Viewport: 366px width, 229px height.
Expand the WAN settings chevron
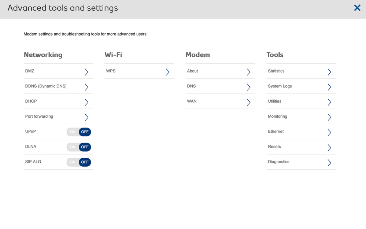click(x=248, y=102)
